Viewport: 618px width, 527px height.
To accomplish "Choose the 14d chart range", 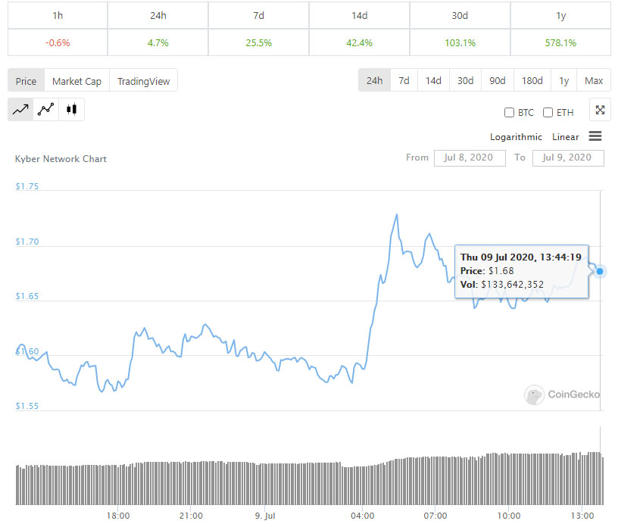I will click(x=433, y=80).
